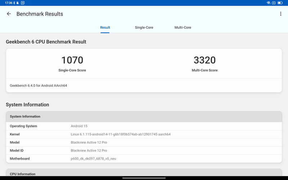Tap the Operating System row label

click(23, 126)
